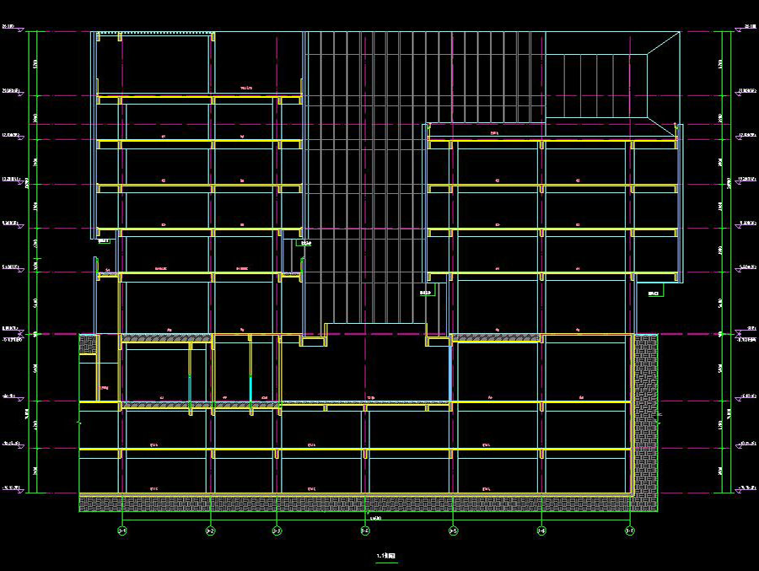Screen dimensions: 759x571
Task: Select the small hatched block at basement top-left
Action: pyautogui.click(x=88, y=344)
